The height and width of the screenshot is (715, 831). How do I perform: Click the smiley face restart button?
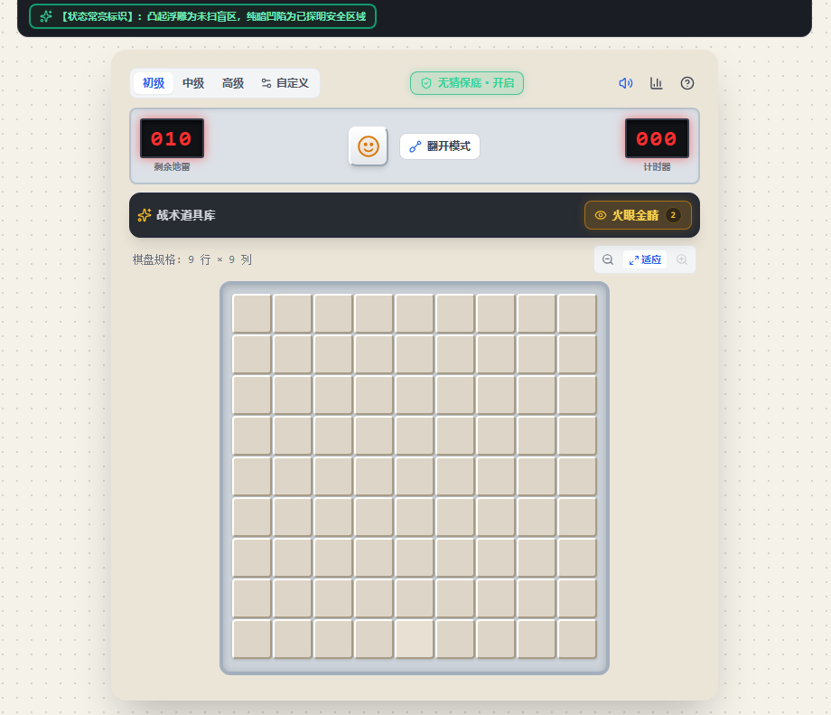pos(369,146)
